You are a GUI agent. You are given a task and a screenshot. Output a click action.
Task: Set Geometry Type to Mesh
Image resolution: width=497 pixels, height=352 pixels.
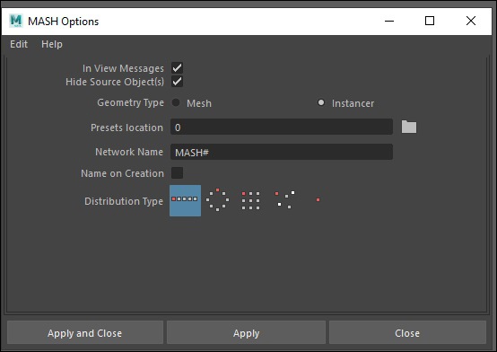coord(176,102)
